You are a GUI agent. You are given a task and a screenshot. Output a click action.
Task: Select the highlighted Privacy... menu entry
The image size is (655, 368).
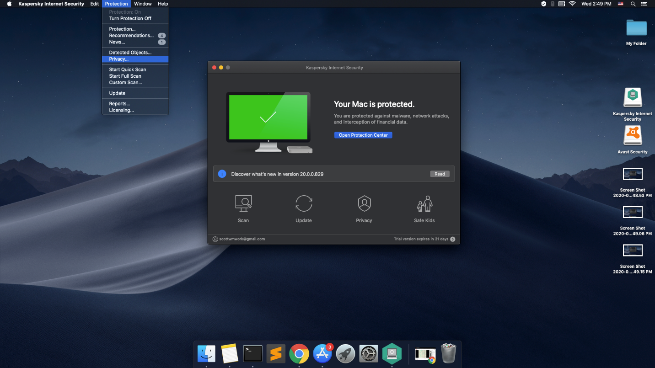[x=135, y=59]
